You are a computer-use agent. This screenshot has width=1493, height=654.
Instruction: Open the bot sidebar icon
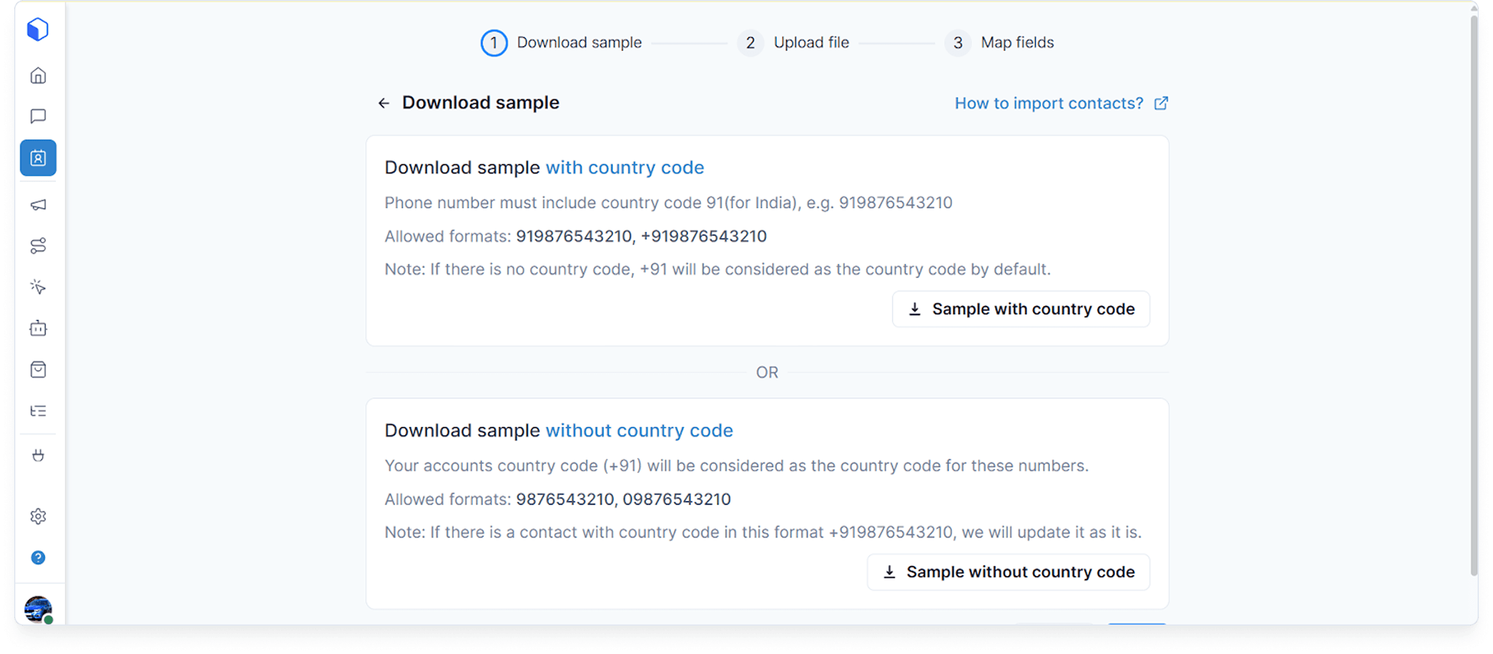[38, 328]
